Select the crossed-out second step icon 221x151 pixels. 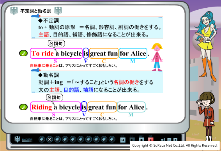(x=50, y=139)
